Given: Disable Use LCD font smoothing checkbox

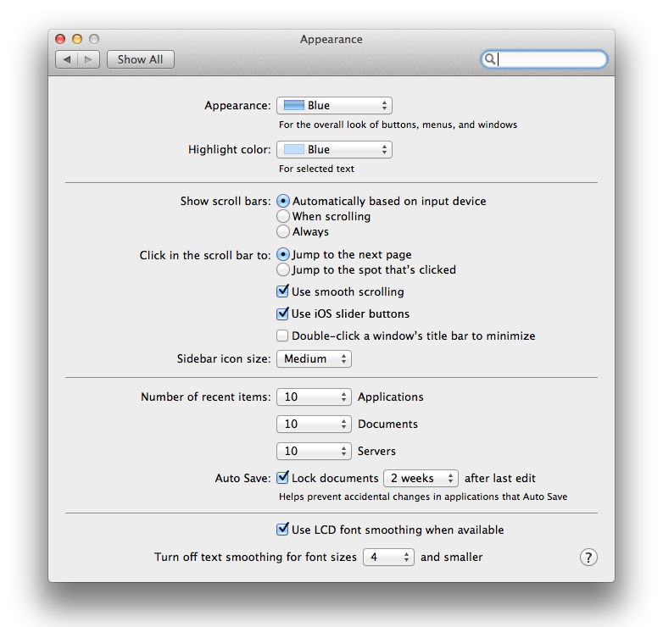Looking at the screenshot, I should point(282,530).
